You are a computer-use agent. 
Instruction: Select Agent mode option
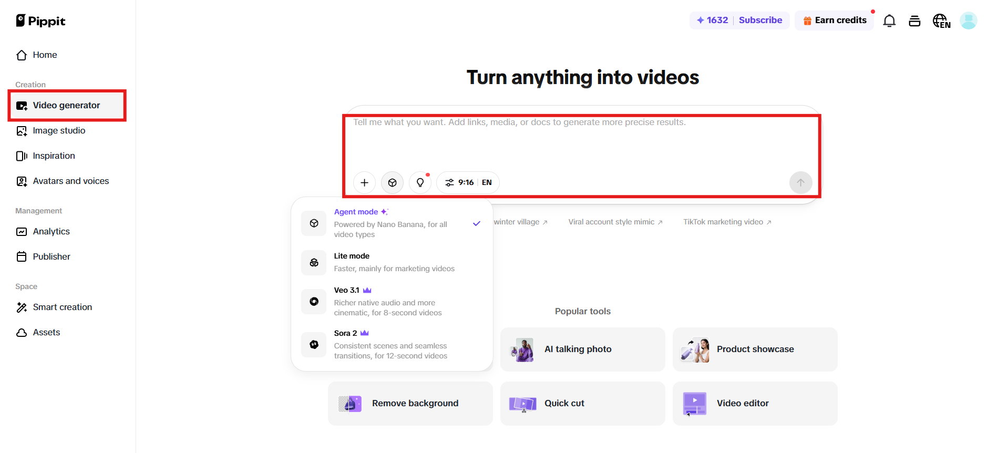pyautogui.click(x=392, y=223)
